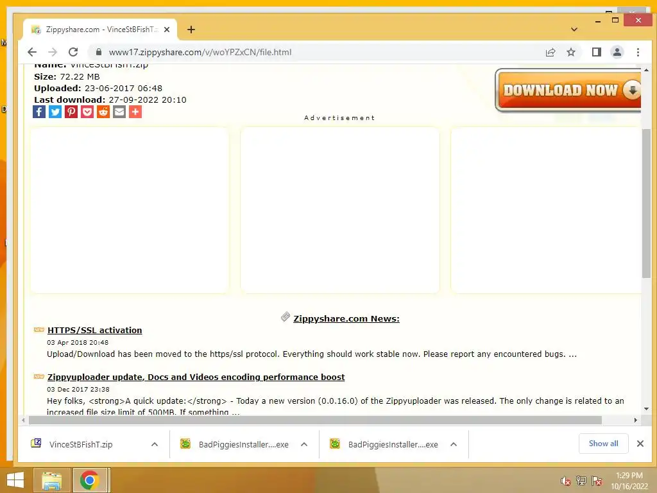Image resolution: width=657 pixels, height=493 pixels.
Task: Open Chrome side panel
Action: tap(596, 52)
